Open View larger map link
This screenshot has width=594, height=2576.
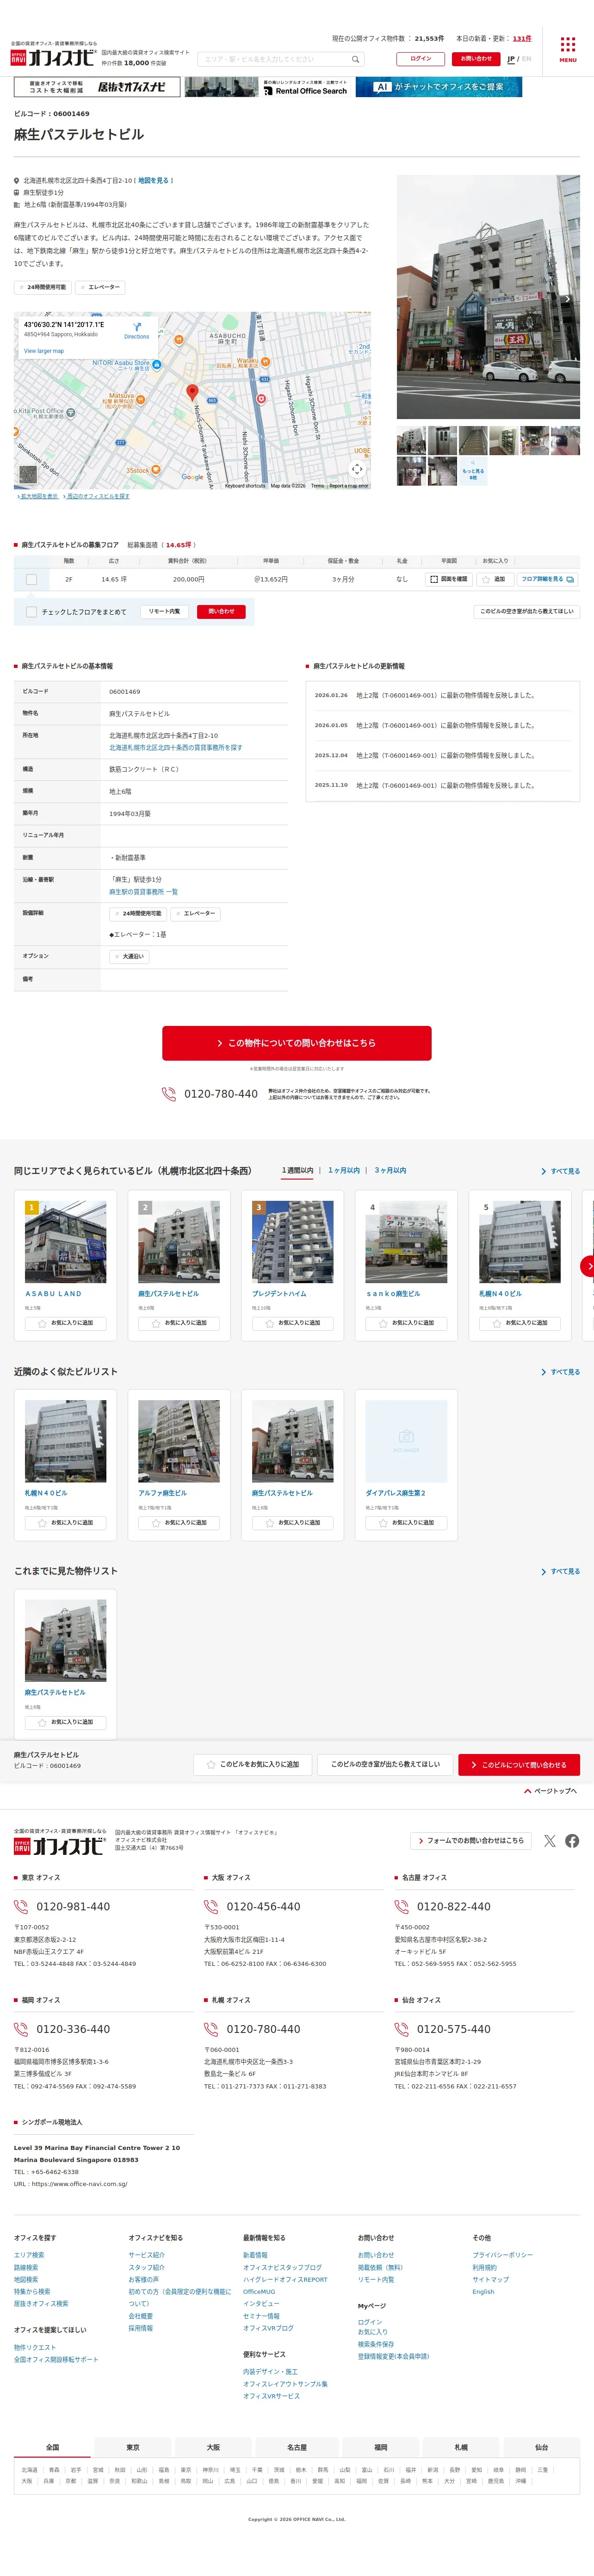pos(44,351)
